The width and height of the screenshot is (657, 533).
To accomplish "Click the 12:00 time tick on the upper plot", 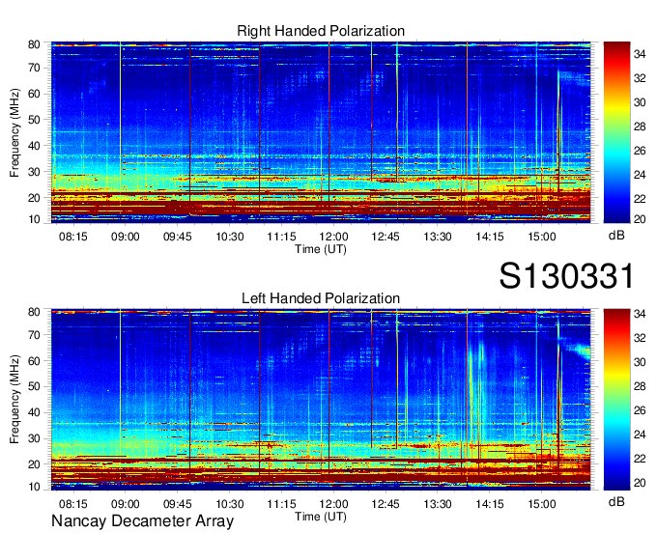I will pyautogui.click(x=333, y=237).
